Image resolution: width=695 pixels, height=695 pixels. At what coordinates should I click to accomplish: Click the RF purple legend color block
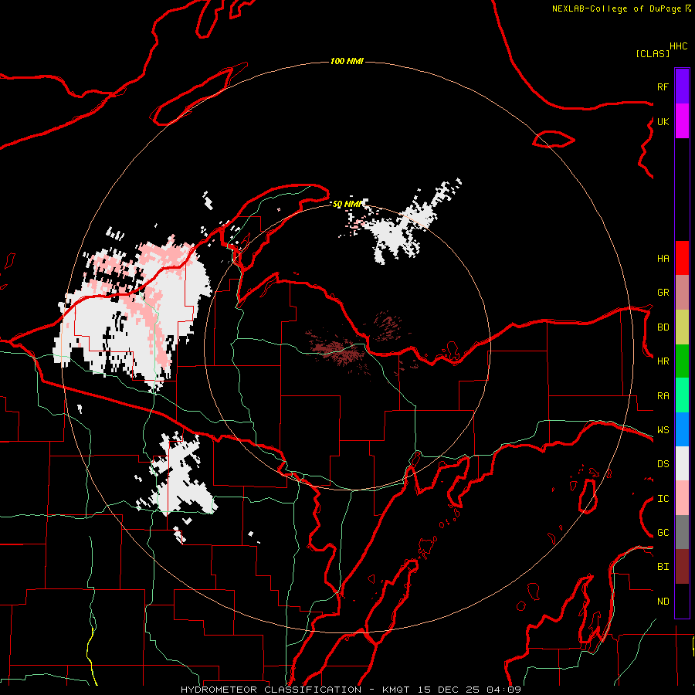(x=682, y=86)
